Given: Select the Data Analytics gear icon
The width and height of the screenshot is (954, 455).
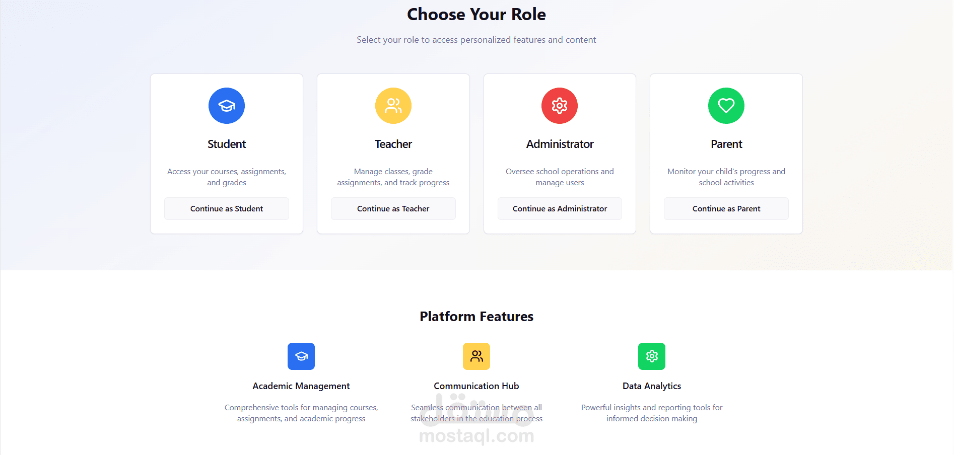Looking at the screenshot, I should pyautogui.click(x=652, y=356).
